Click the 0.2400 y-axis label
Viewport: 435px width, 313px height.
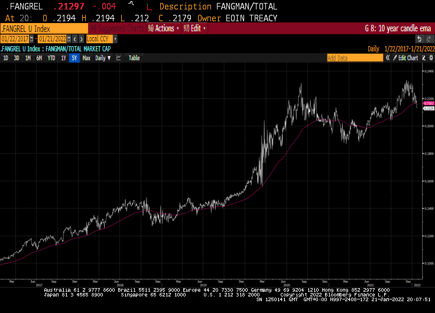point(429,71)
